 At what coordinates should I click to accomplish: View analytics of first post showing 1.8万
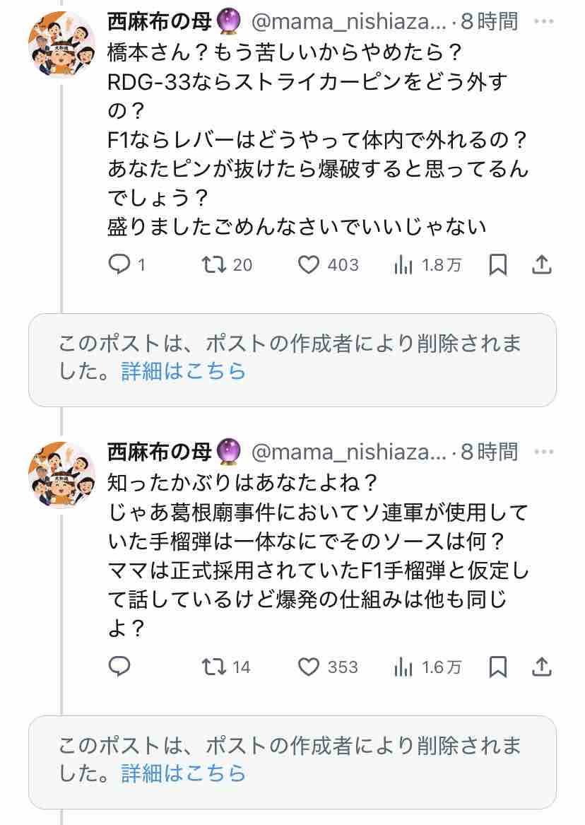point(427,264)
